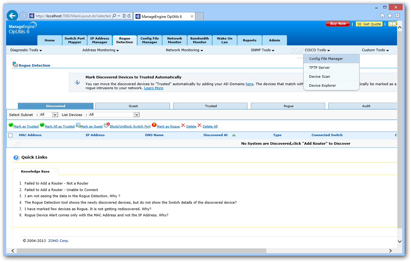Click the red Mark as Rogue icon
Screen dimensions: 411x262
[154, 125]
